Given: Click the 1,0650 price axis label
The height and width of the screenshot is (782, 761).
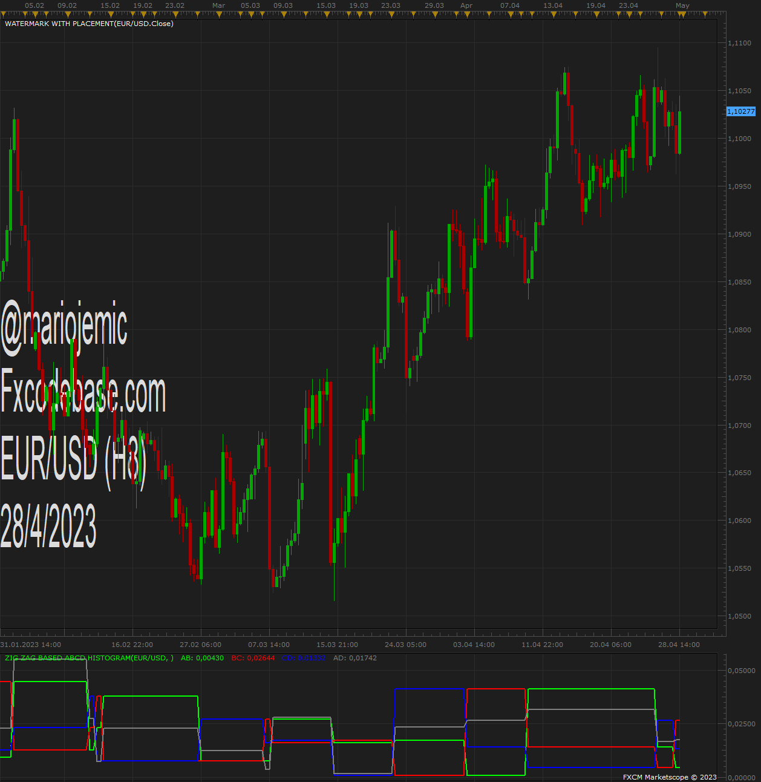Looking at the screenshot, I should coord(739,473).
